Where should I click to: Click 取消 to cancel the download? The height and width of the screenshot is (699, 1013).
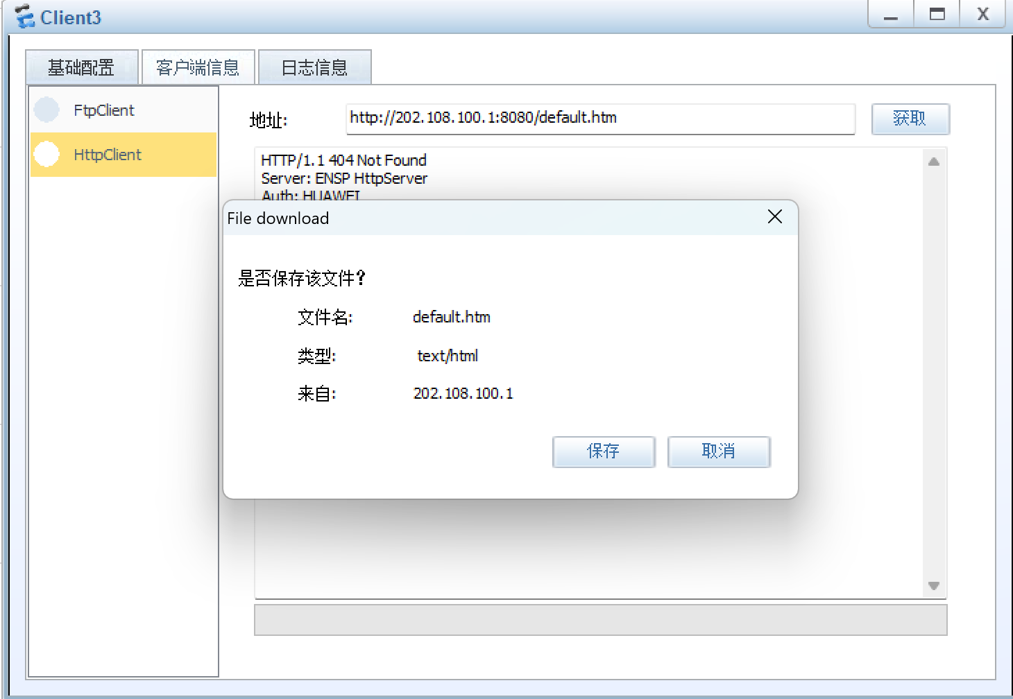[x=718, y=451]
